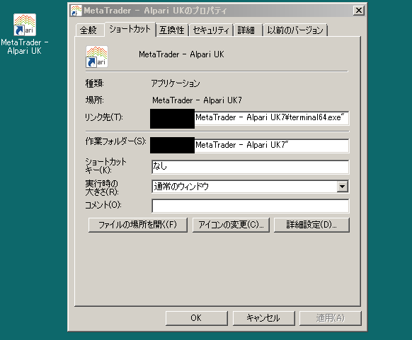The height and width of the screenshot is (340, 412).
Task: Expand the 実行時の大きさ dropdown arrow
Action: tap(342, 187)
